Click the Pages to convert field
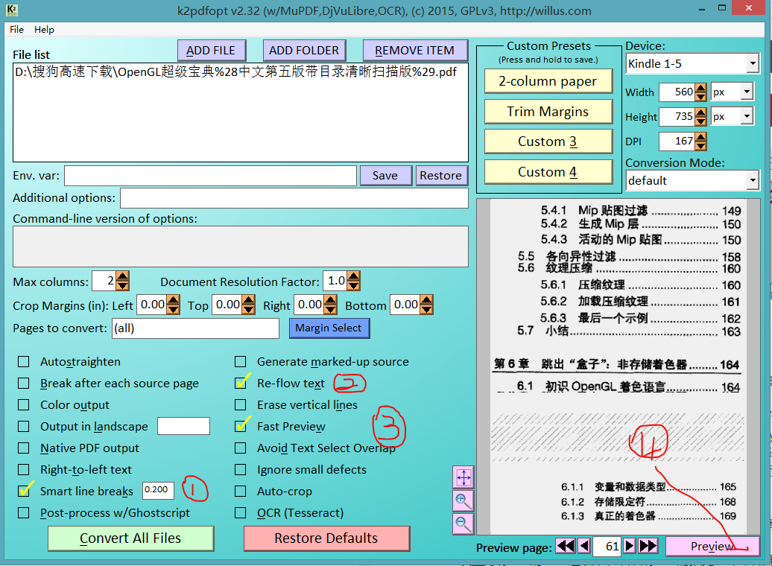 [x=194, y=328]
